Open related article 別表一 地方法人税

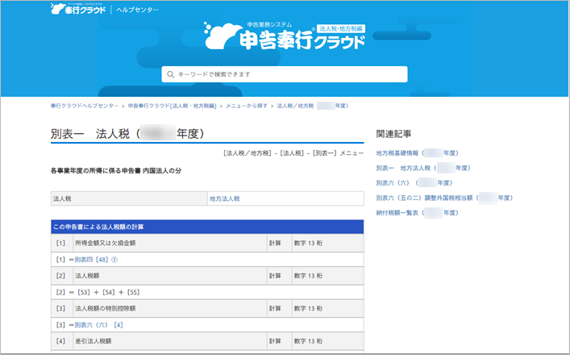[x=423, y=168]
